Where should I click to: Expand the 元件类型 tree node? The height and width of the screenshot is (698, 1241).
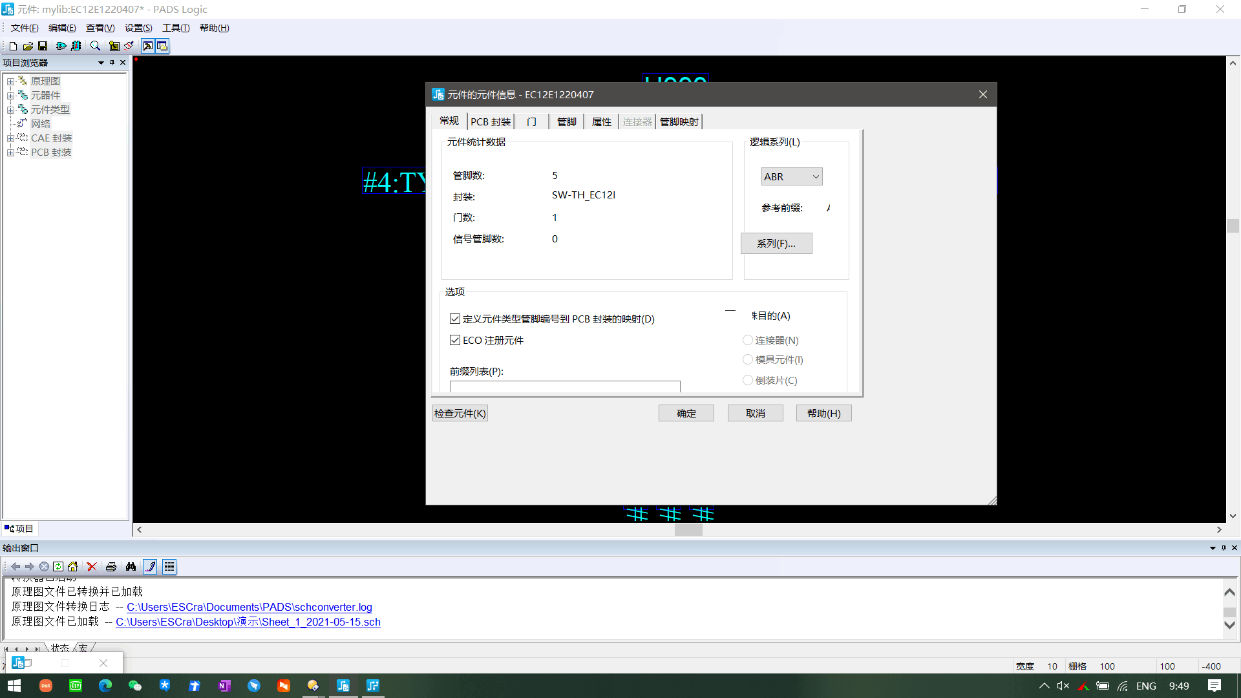point(10,110)
